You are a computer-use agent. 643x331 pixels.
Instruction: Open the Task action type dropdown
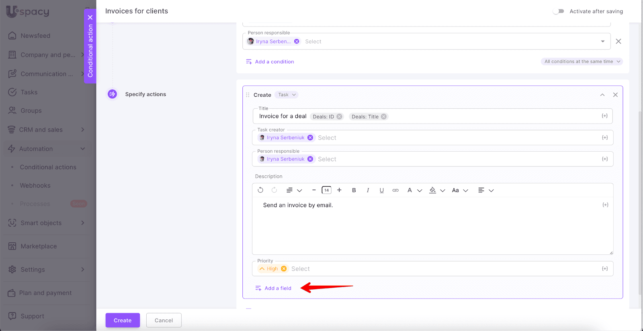pos(287,95)
